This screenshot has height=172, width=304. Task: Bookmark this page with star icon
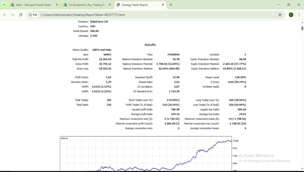(280, 15)
